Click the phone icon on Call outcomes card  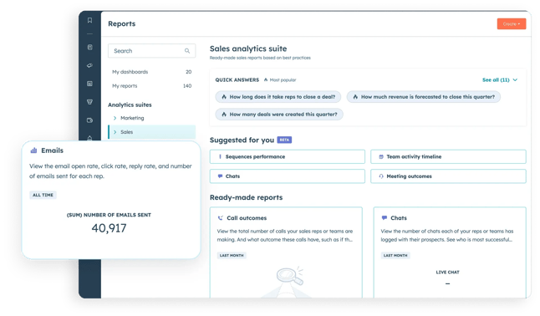point(221,218)
